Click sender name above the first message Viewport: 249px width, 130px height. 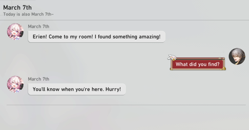point(38,26)
